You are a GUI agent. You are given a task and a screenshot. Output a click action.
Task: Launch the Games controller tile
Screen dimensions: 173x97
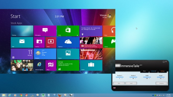tap(109, 42)
